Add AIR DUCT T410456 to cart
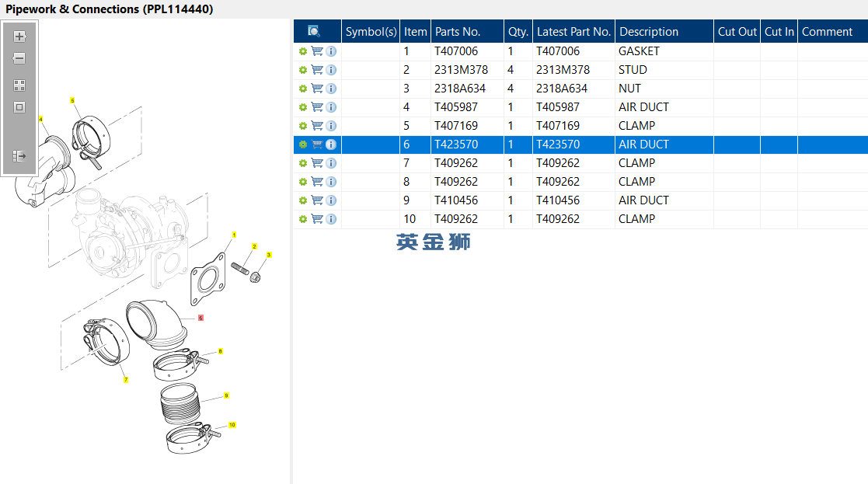 [317, 200]
